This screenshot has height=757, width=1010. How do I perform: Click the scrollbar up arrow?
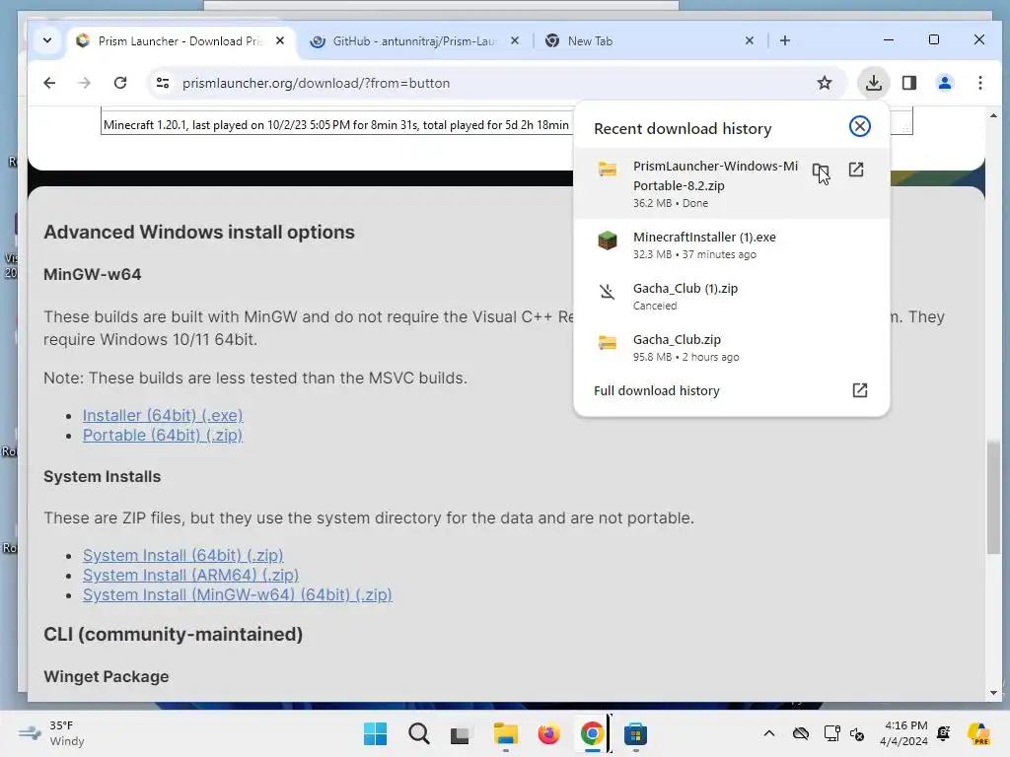tap(993, 116)
